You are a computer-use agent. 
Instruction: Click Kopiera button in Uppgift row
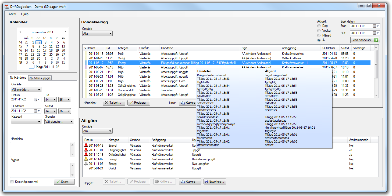pyautogui.click(x=190, y=182)
